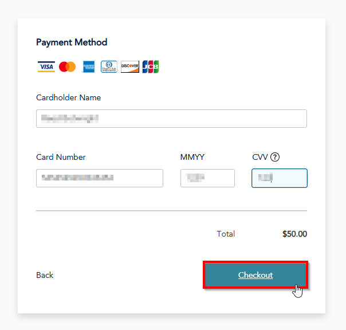Click the American Express logo
Screen dimensions: 346x330
click(x=88, y=66)
